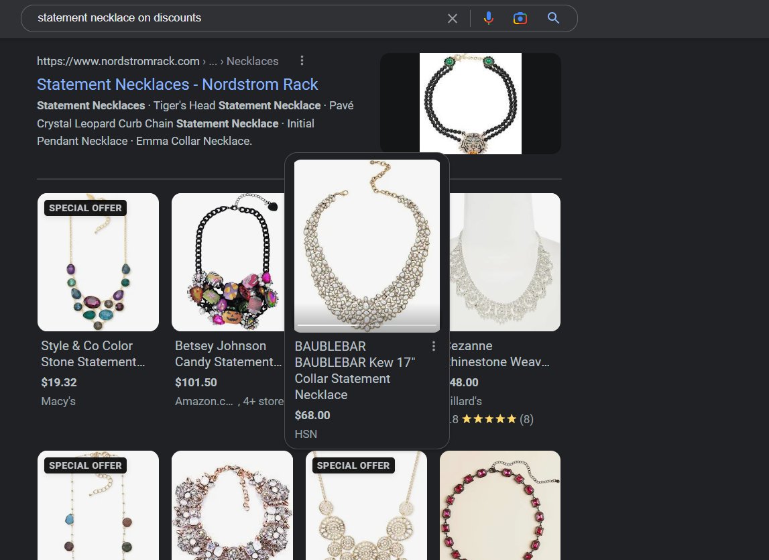This screenshot has height=560, width=769.
Task: Open more options on BAUBLEBAR product card
Action: [434, 347]
